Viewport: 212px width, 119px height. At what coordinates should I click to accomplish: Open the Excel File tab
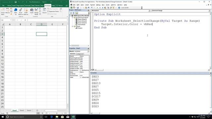3,6
